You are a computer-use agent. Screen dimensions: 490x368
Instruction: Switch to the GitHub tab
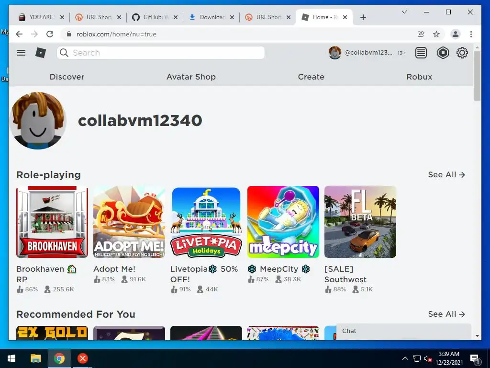155,17
